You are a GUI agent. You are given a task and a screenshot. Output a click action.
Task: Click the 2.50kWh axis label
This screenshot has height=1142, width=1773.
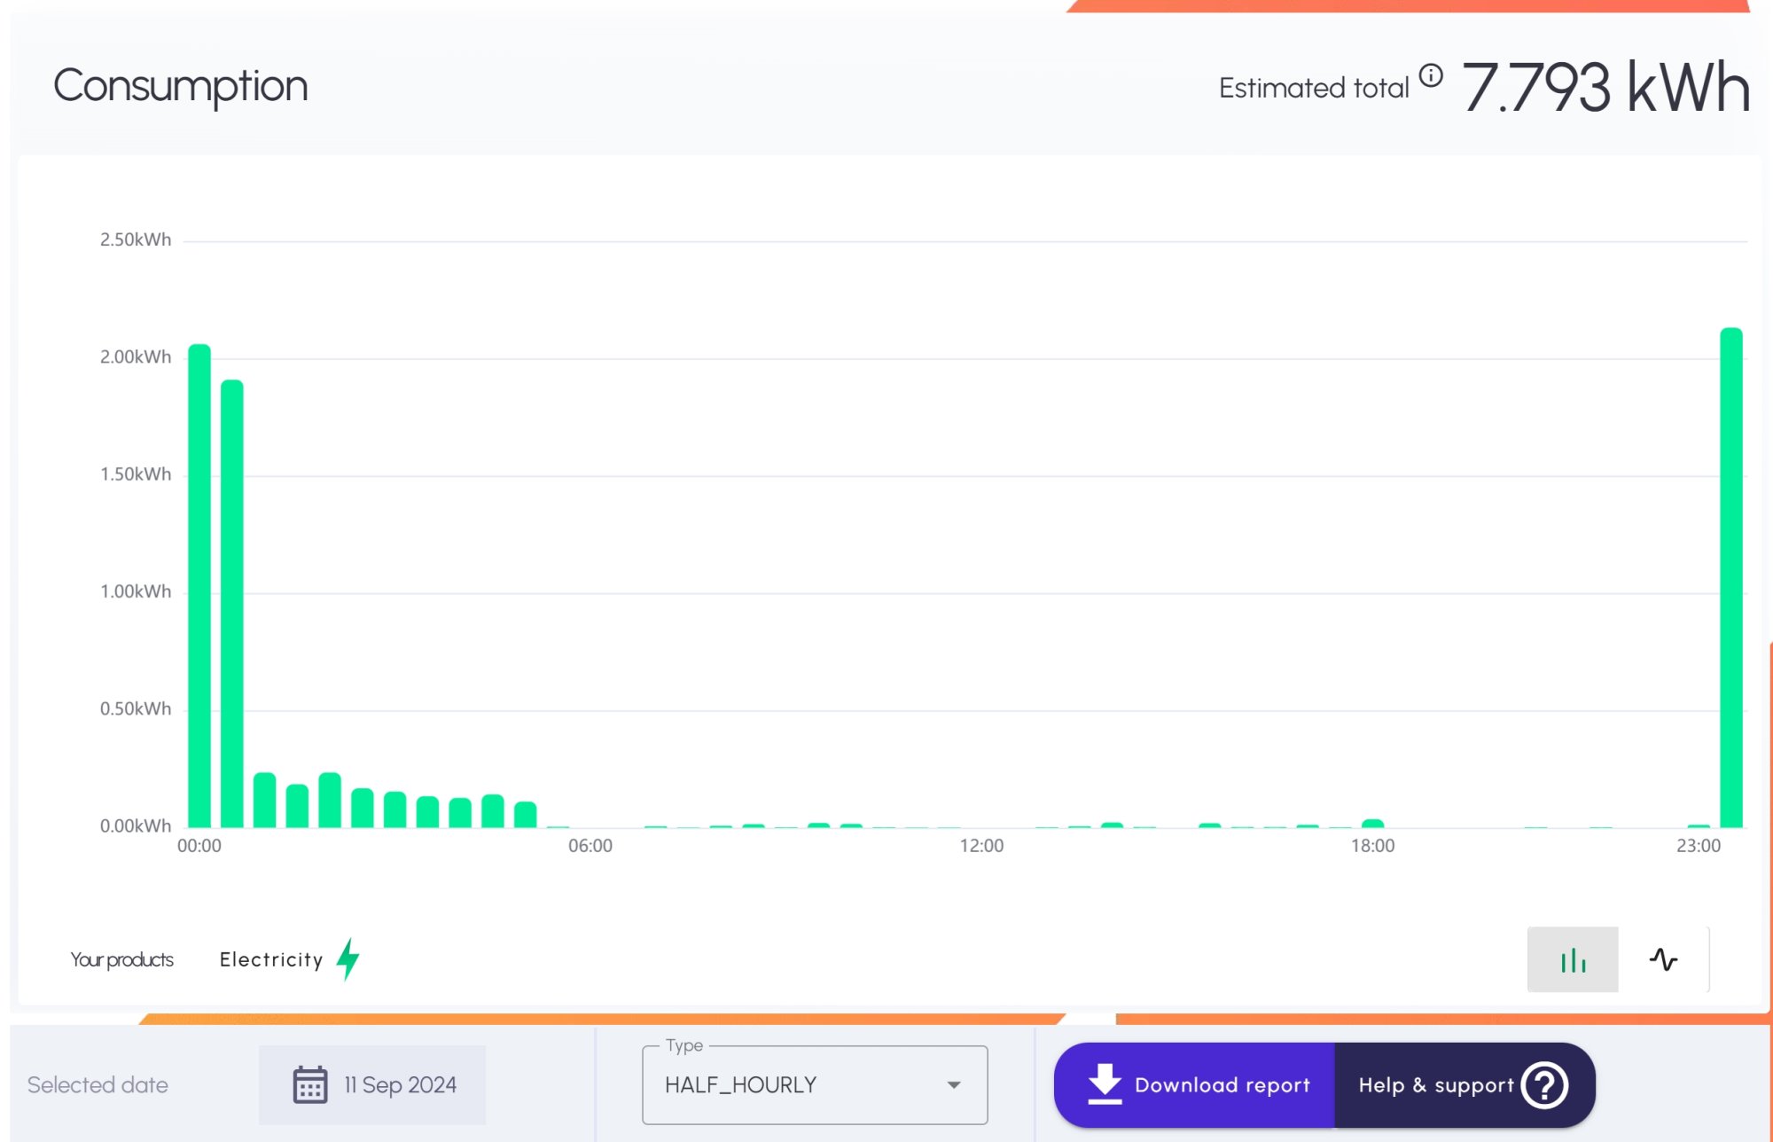tap(136, 239)
